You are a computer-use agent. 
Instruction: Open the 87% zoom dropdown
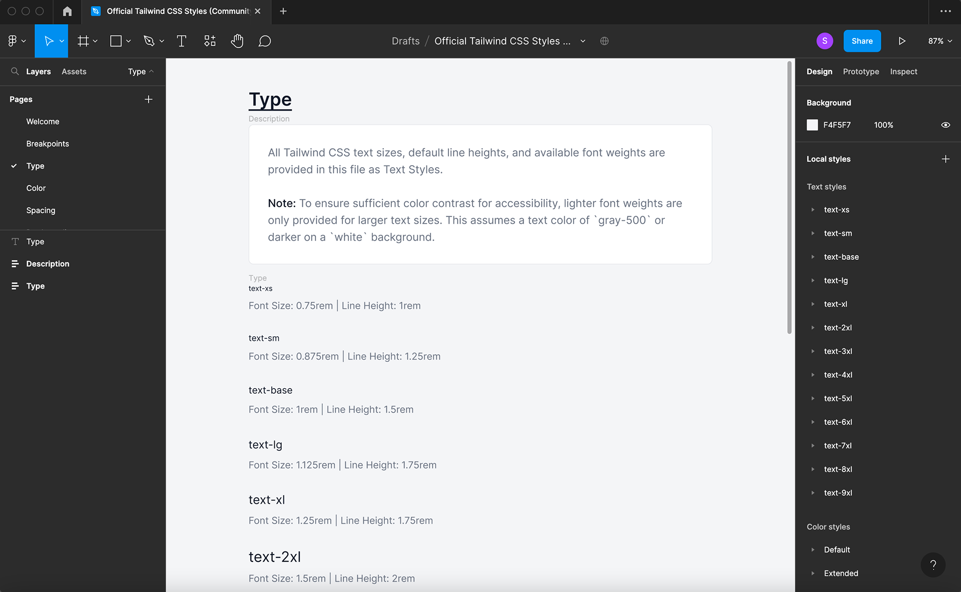coord(940,41)
